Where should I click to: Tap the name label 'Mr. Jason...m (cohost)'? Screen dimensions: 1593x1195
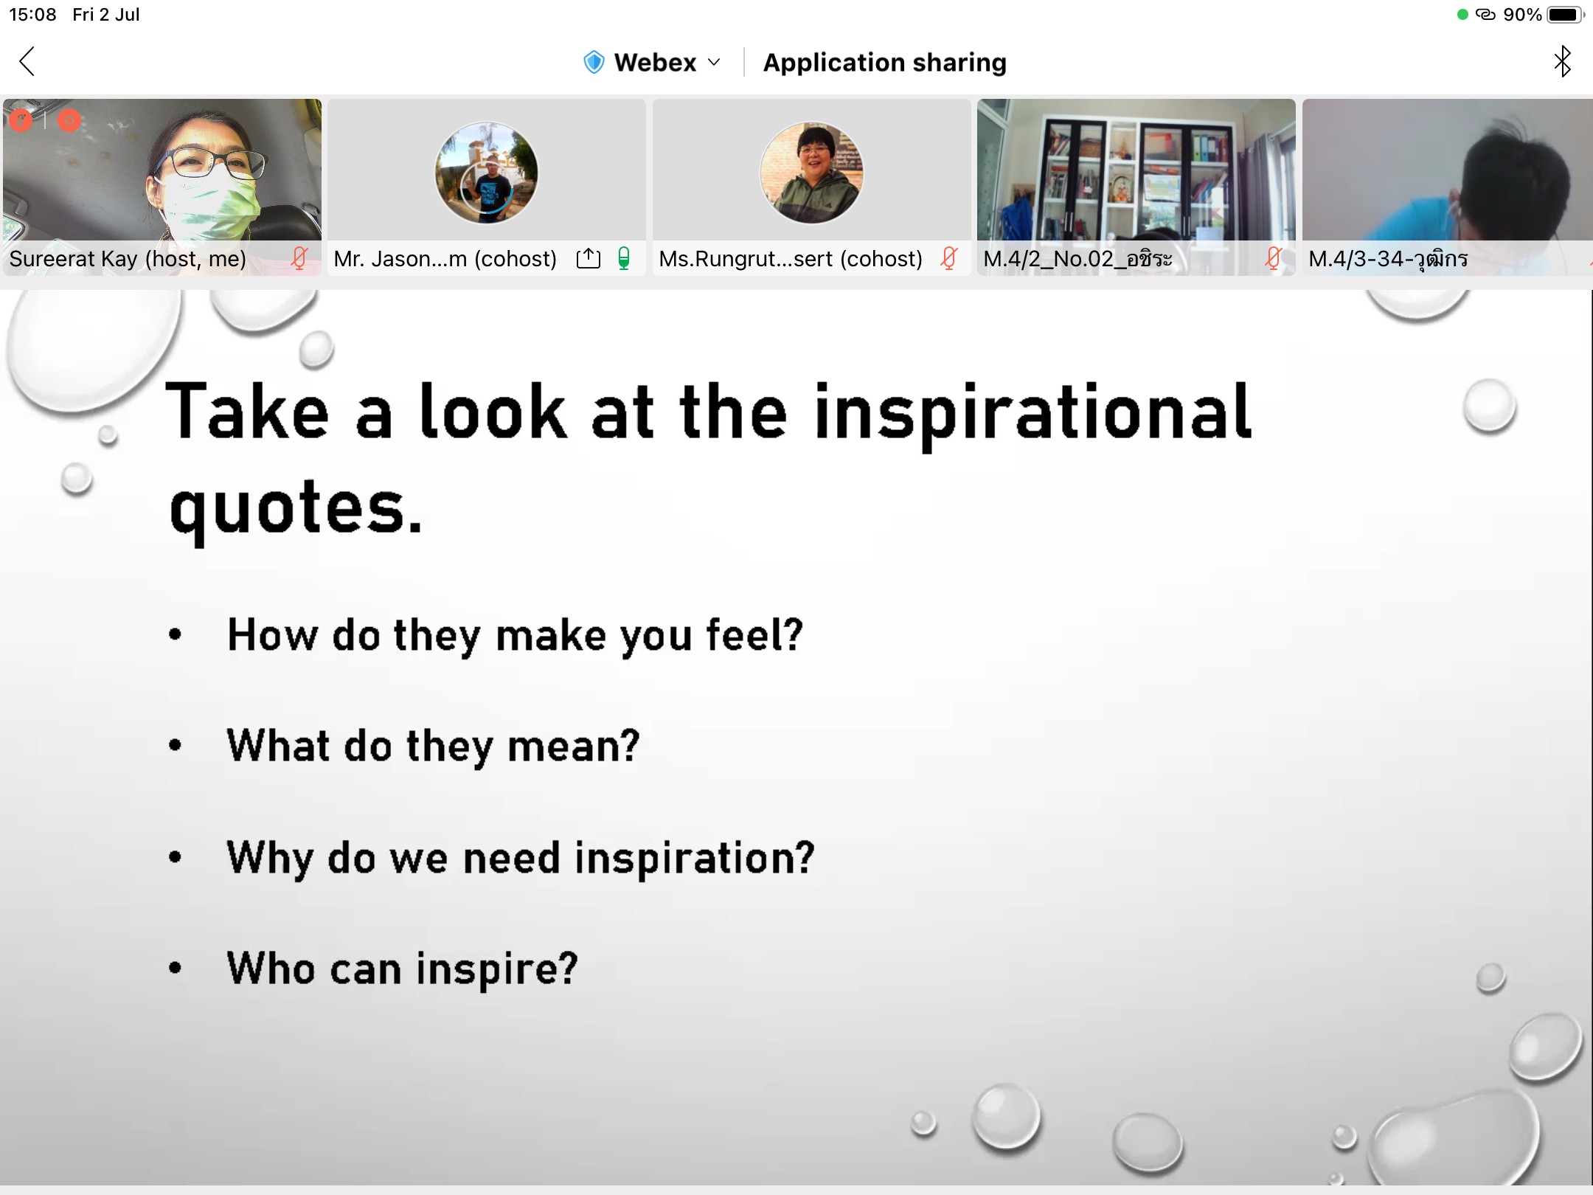pyautogui.click(x=445, y=259)
